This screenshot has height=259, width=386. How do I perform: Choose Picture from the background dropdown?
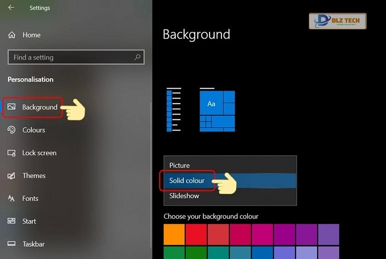tap(179, 165)
